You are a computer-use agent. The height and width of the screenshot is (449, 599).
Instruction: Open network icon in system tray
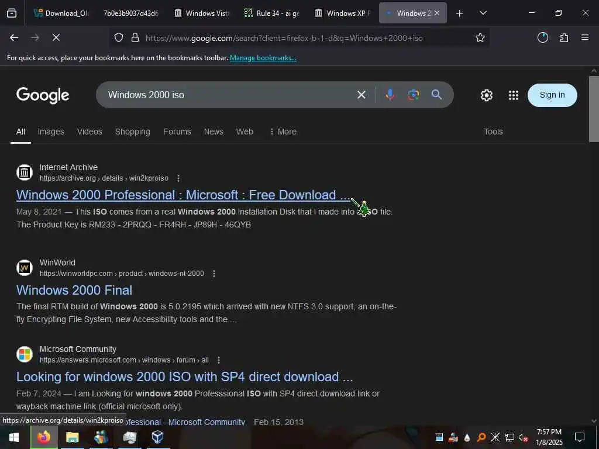(x=509, y=437)
